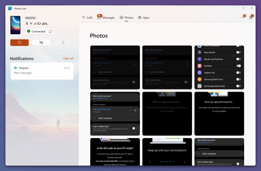
Task: Switch to the Calls tab
Action: pyautogui.click(x=87, y=18)
